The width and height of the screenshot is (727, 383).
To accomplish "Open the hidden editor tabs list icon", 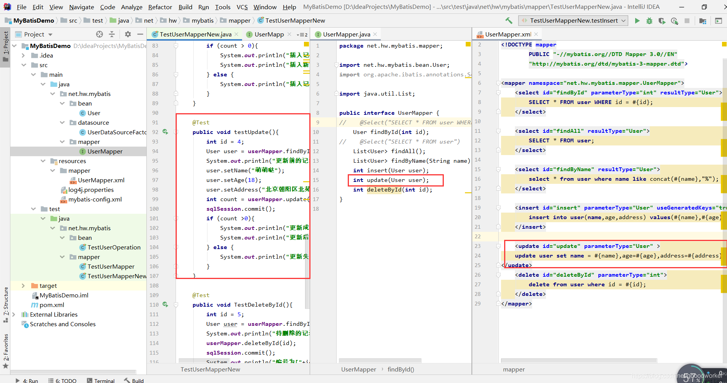I will coord(302,35).
